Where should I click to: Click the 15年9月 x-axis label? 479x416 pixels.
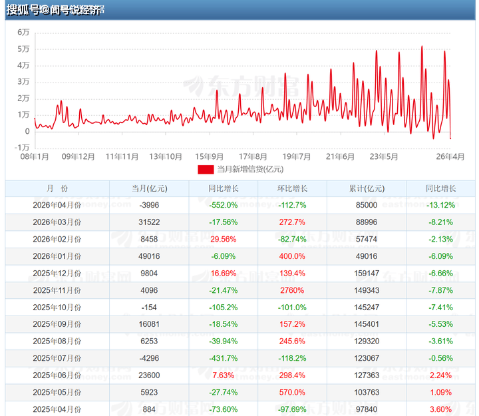pyautogui.click(x=210, y=157)
